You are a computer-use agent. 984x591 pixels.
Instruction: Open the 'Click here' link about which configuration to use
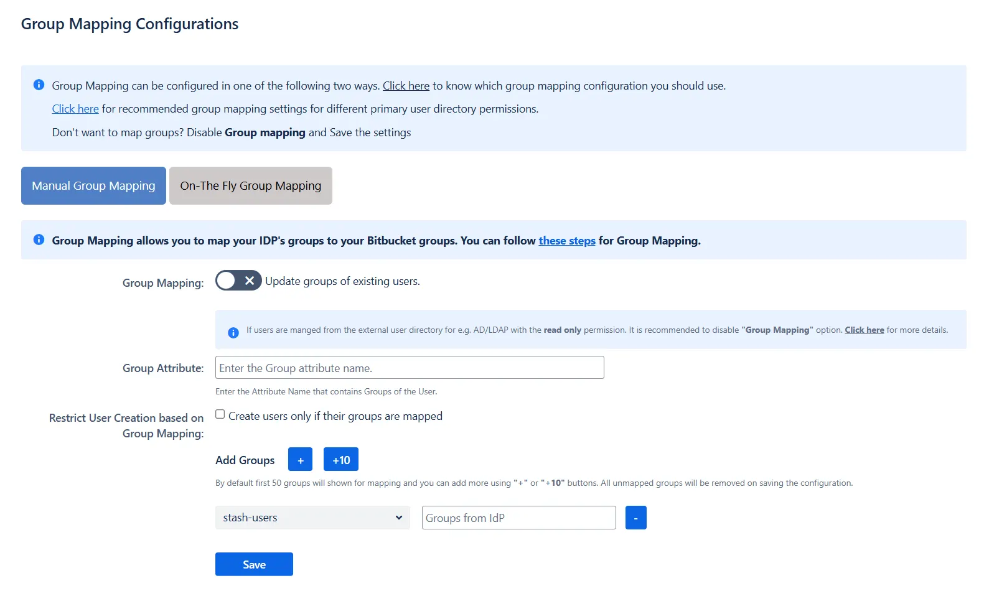[x=406, y=86]
